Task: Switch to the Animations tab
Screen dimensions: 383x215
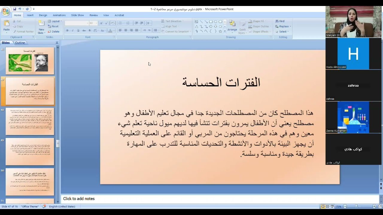Action: point(59,15)
